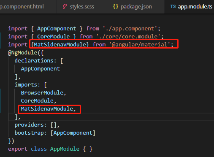
Task: Click CoreModule in imports array
Action: coord(37,101)
